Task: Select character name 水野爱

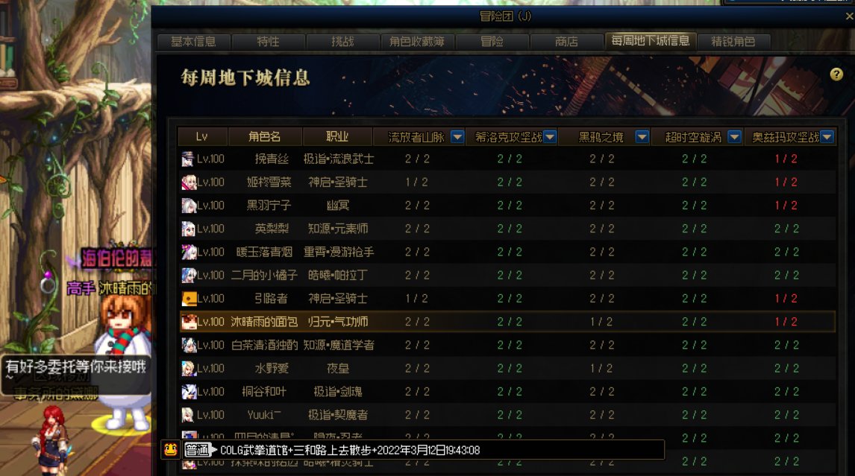Action: [272, 369]
